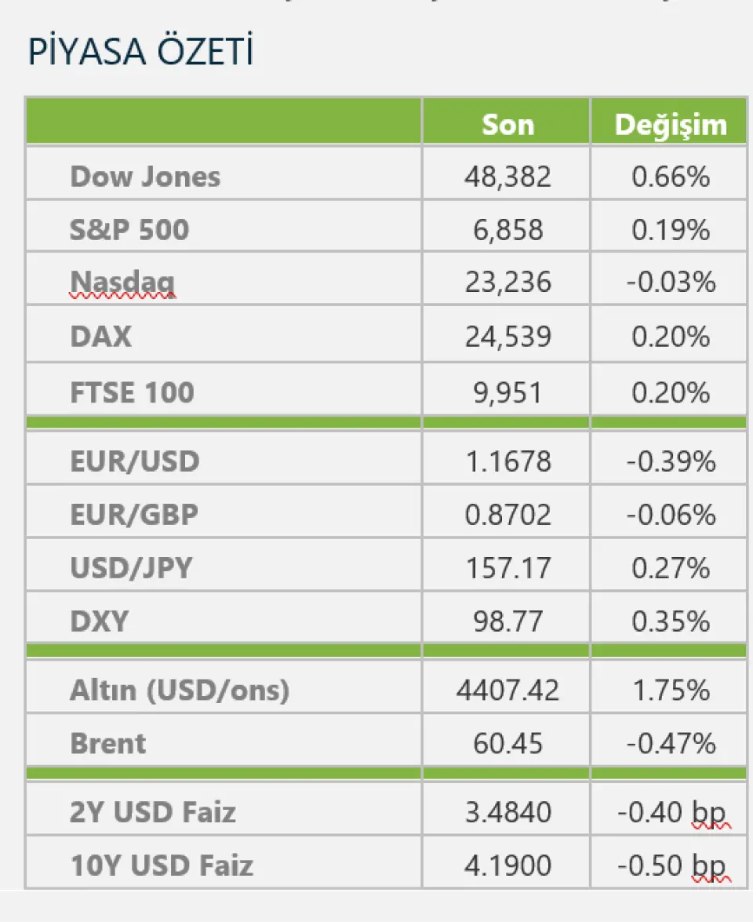Image resolution: width=753 pixels, height=922 pixels.
Task: Click the misspelled Nasdaq label
Action: [x=122, y=282]
